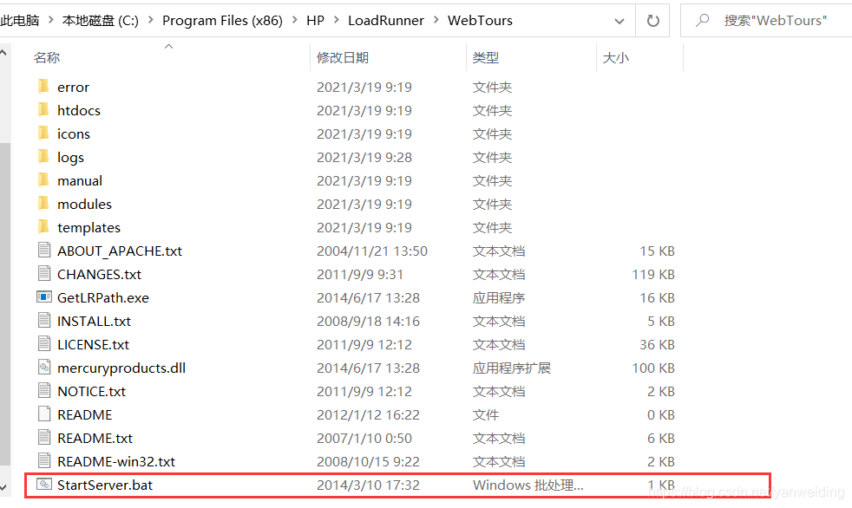Go to LoadRunner folder breadcrumb
The height and width of the screenshot is (508, 852).
click(x=386, y=21)
